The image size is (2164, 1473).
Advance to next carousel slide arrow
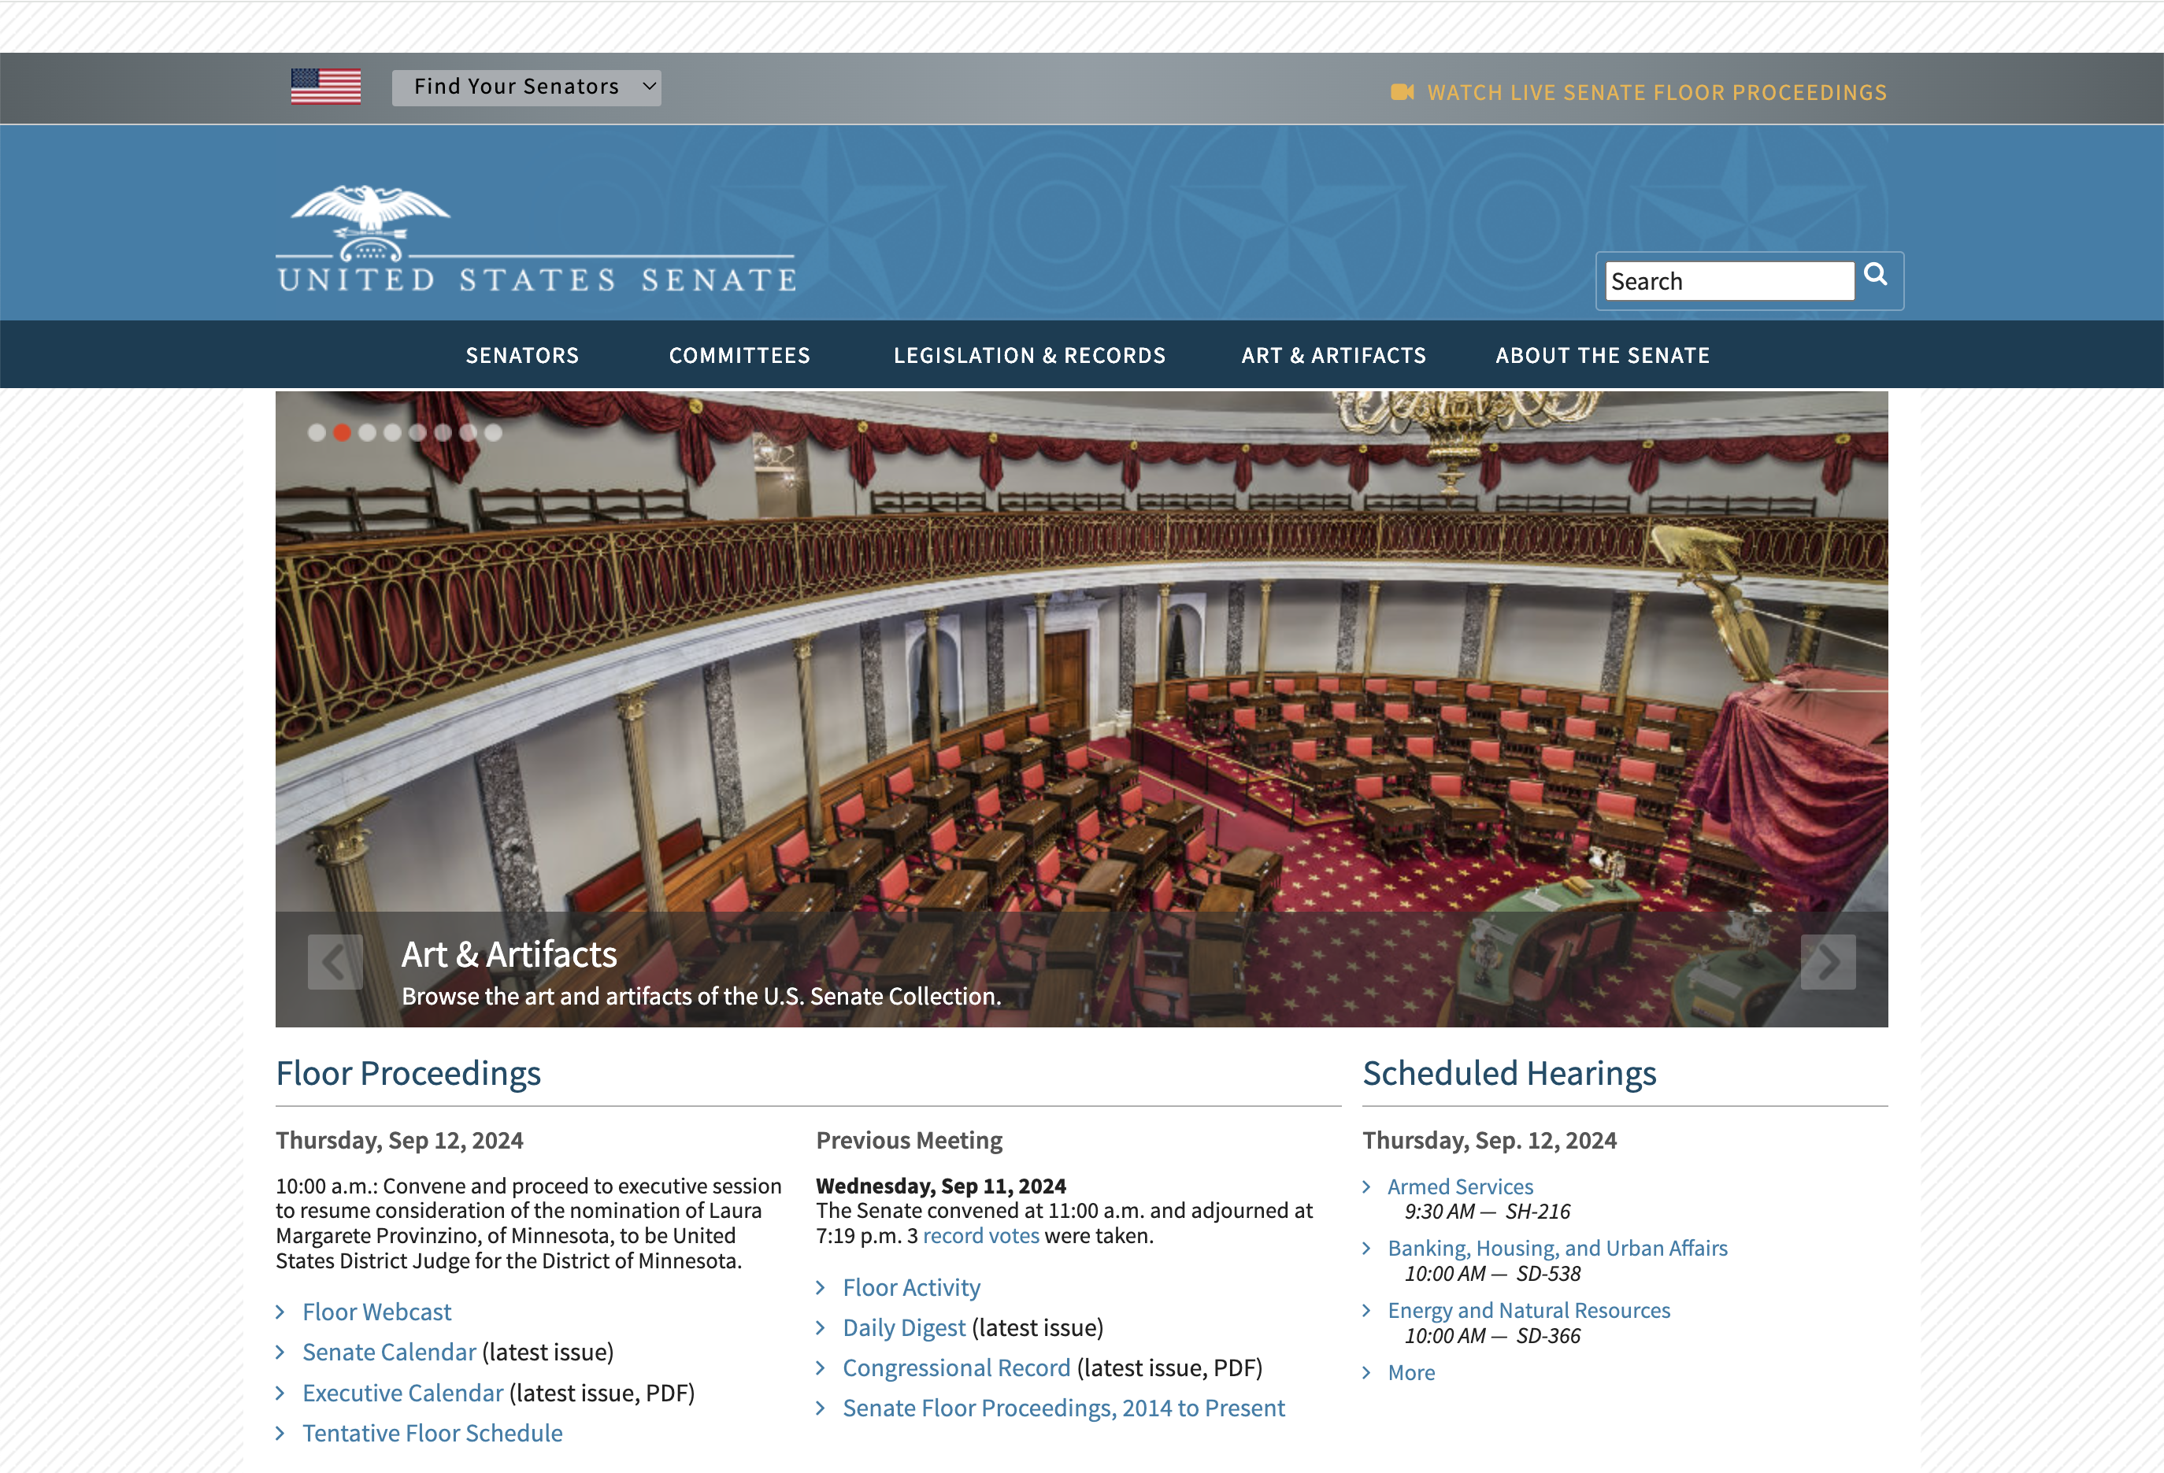point(1827,962)
